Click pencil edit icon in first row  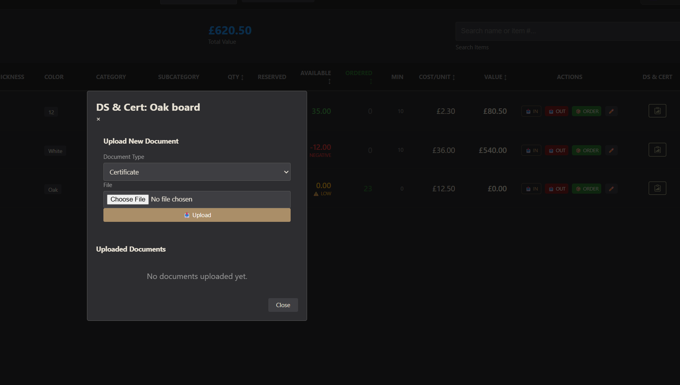[x=611, y=112]
